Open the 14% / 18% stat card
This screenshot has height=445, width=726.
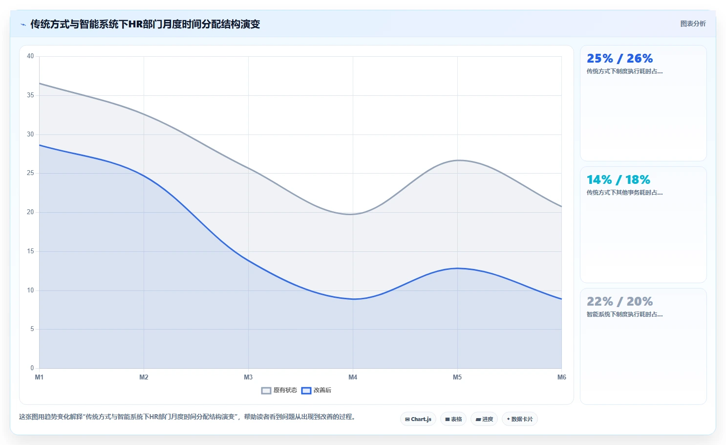(643, 225)
